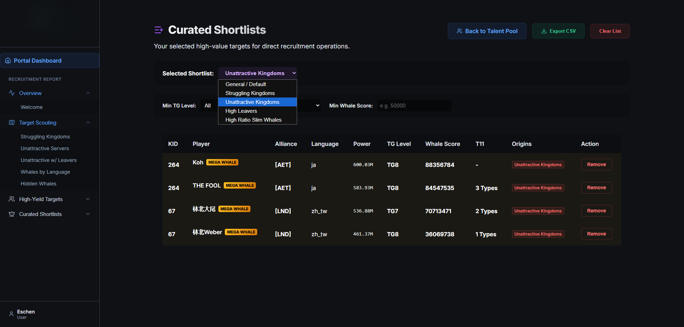
Task: Clear the shortlist with Clear List
Action: click(610, 31)
